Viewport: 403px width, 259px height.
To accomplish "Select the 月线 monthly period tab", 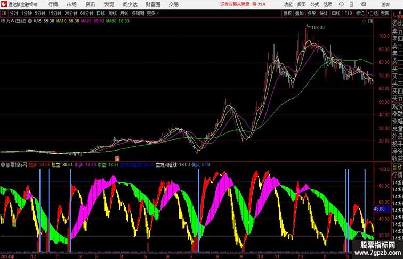I will click(124, 13).
